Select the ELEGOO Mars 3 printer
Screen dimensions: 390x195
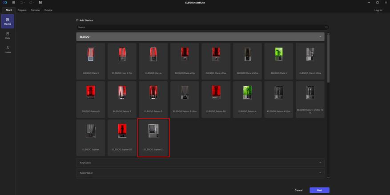(91, 61)
